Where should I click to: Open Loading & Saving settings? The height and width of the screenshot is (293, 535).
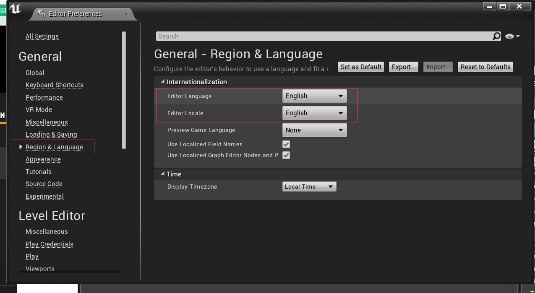(51, 135)
